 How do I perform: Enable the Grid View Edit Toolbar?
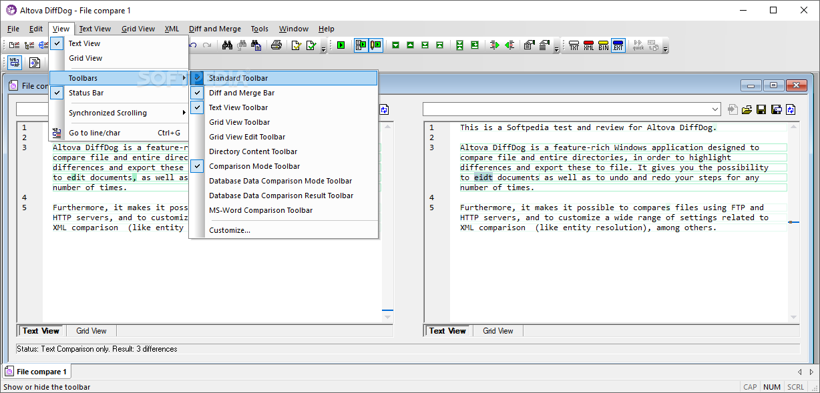coord(284,137)
